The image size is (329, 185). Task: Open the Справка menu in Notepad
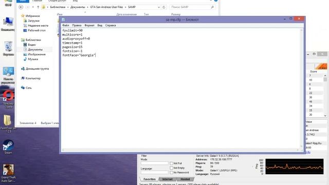point(111,25)
